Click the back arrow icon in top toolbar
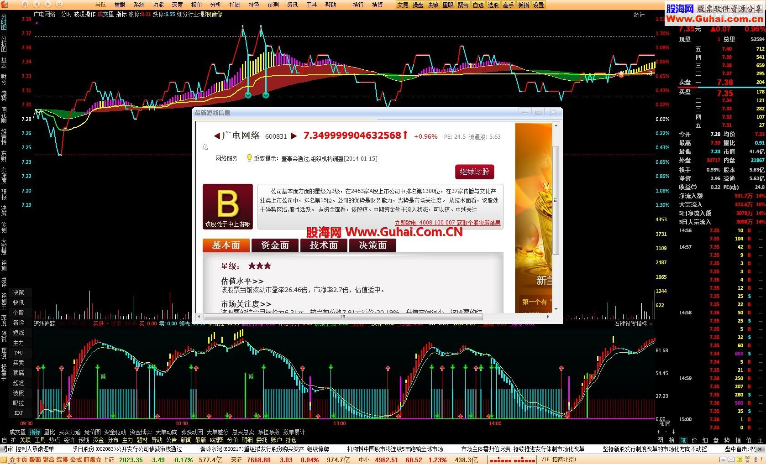The width and height of the screenshot is (766, 464). tap(37, 4)
